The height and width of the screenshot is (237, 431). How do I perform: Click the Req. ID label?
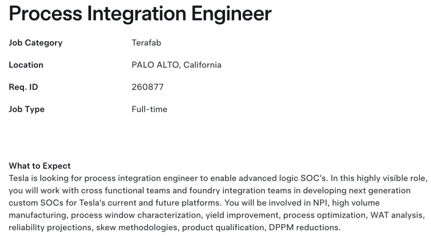pyautogui.click(x=23, y=87)
